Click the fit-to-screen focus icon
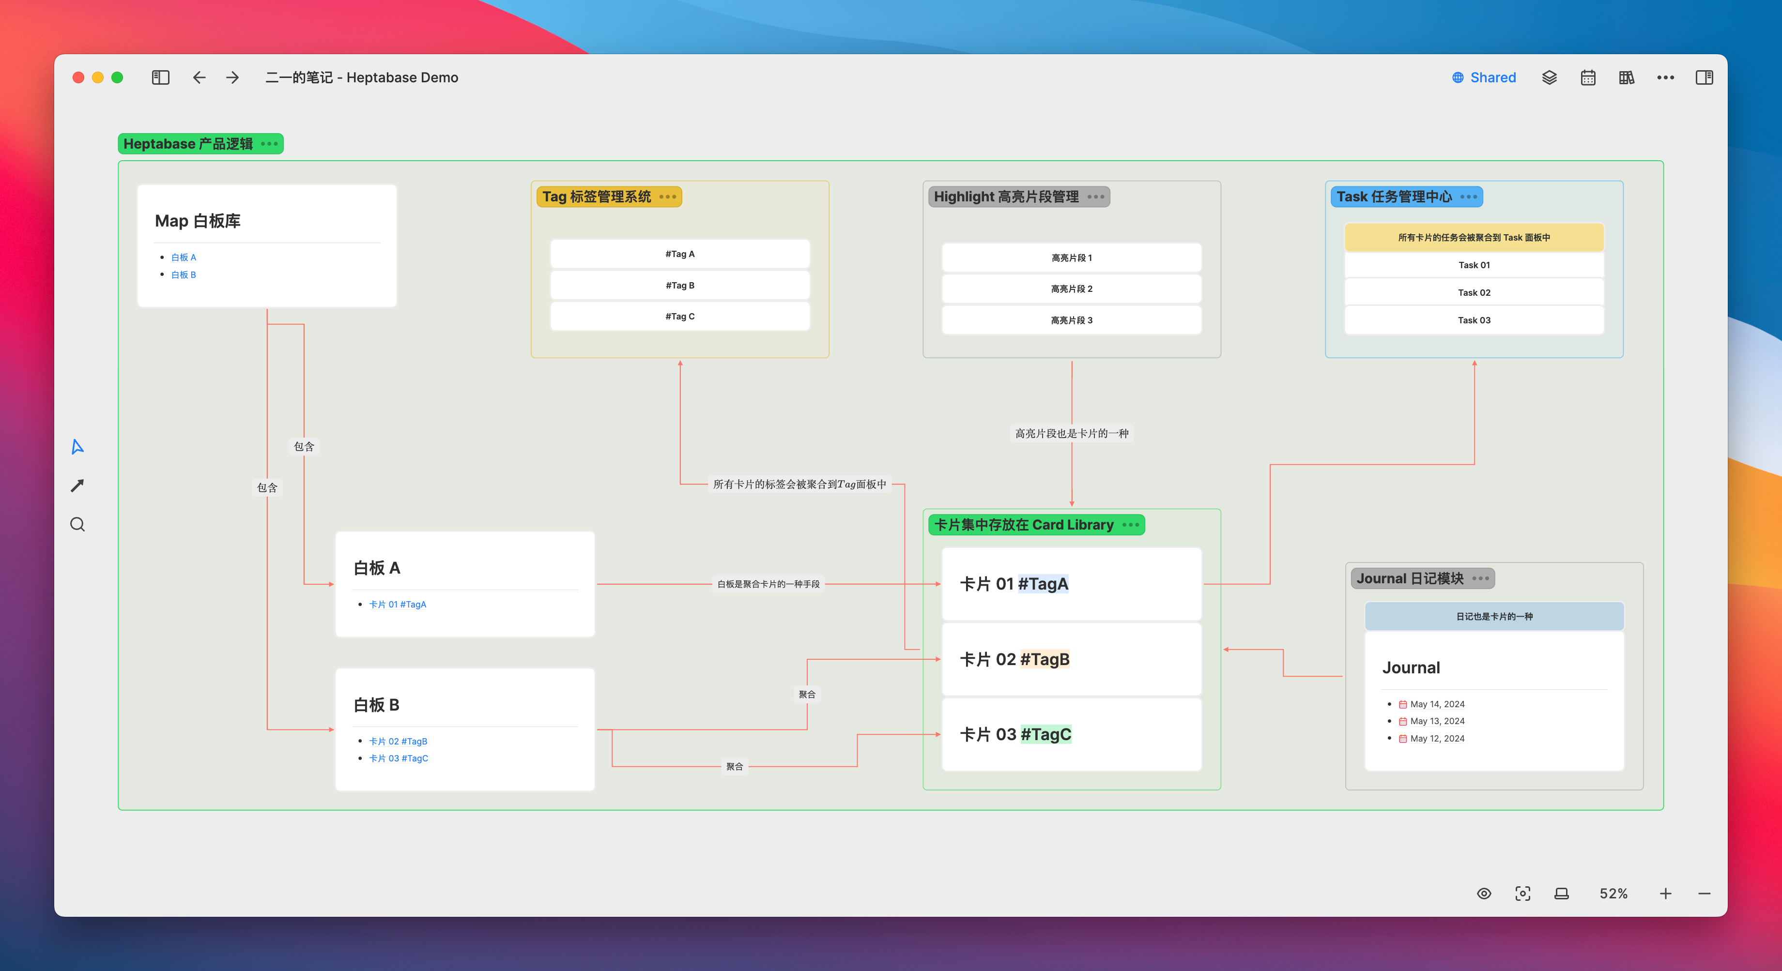The image size is (1782, 971). coord(1522,894)
